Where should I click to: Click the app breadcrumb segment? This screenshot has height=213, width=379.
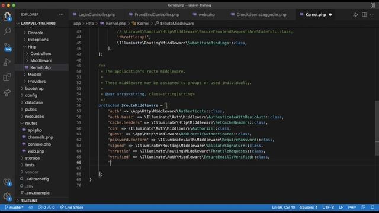point(77,24)
